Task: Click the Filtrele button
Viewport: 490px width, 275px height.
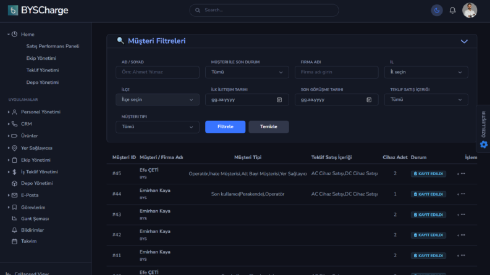Action: tap(226, 127)
